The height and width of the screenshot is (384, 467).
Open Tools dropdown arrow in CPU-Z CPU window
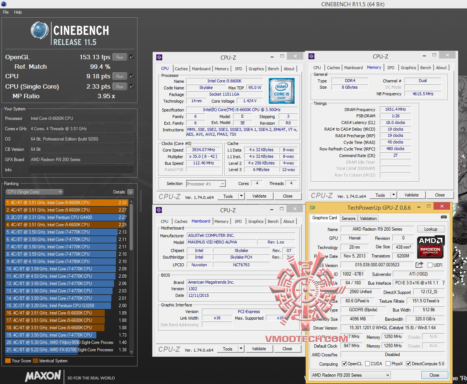241,196
